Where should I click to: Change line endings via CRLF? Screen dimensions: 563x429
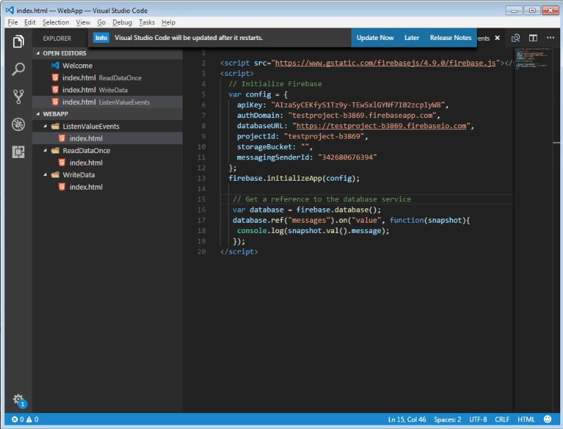[x=502, y=419]
